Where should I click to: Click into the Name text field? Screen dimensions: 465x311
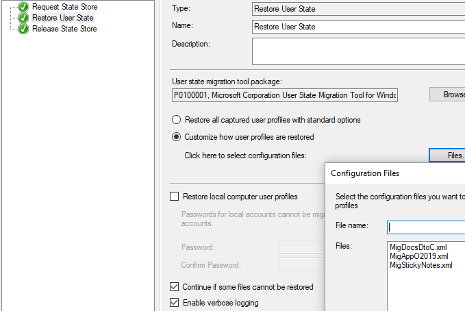click(x=357, y=27)
